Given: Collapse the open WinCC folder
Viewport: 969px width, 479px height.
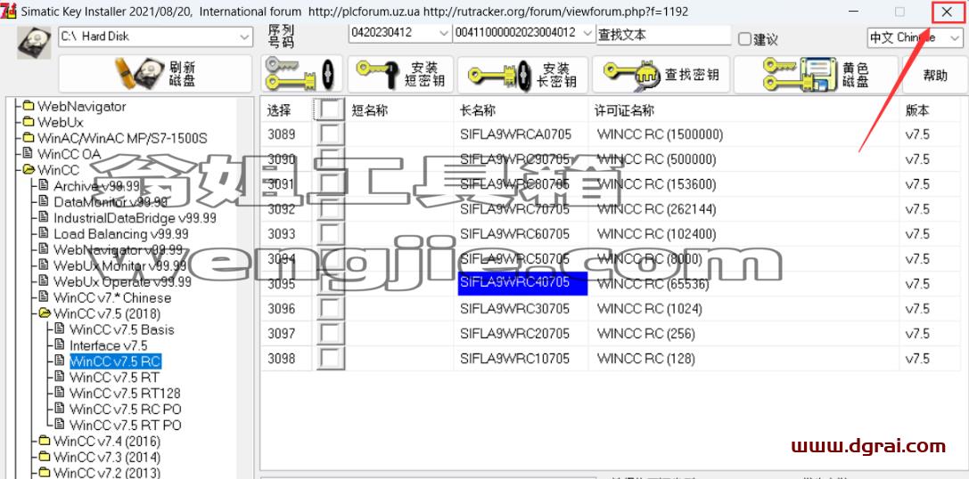Looking at the screenshot, I should (x=28, y=169).
